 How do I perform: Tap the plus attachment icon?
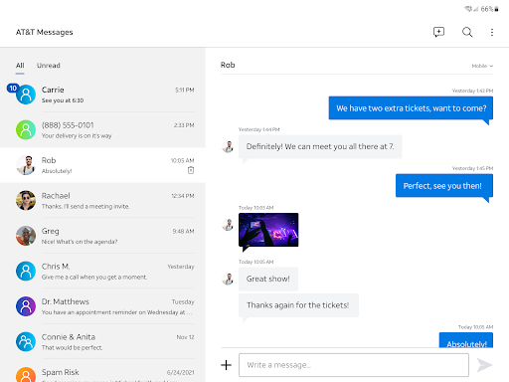click(x=227, y=365)
